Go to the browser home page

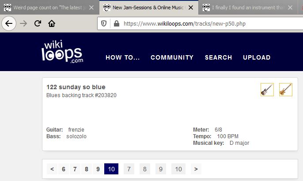click(x=52, y=23)
